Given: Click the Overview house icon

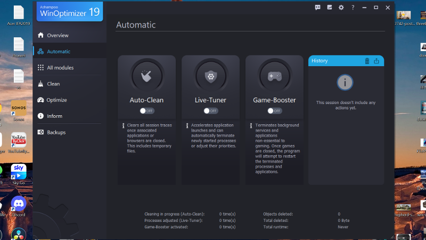Looking at the screenshot, I should pos(41,35).
